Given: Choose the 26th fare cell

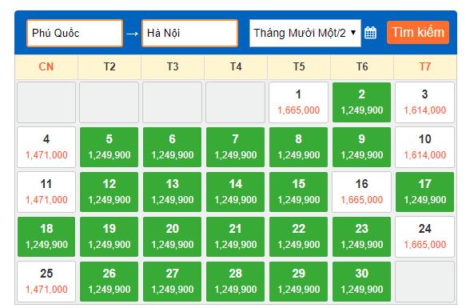Looking at the screenshot, I should [x=109, y=282].
